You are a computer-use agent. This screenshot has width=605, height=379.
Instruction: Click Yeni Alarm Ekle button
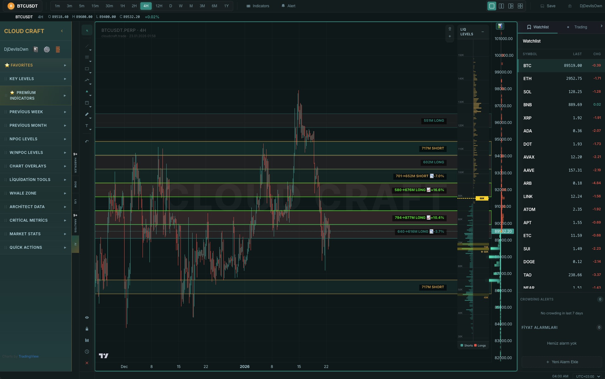click(x=562, y=362)
